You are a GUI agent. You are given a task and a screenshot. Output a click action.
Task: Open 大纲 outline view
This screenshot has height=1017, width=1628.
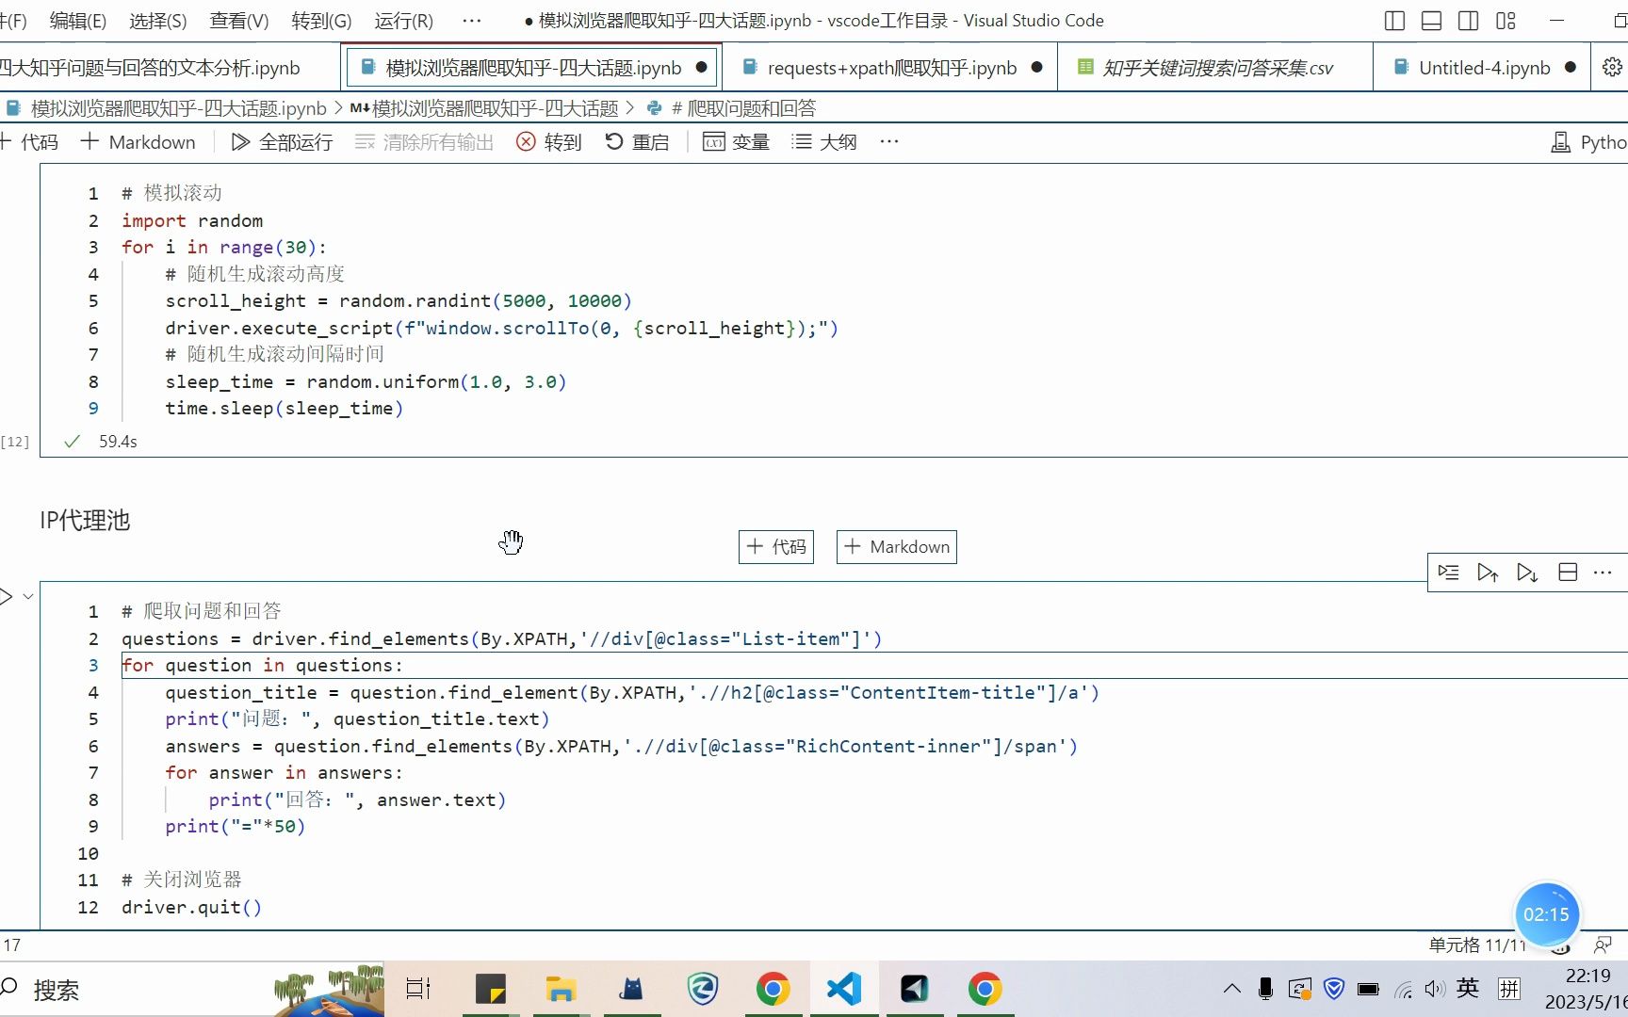824,142
